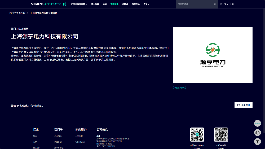265x149 pixels.
Task: Open the 数字身份证 footer link
Action: pyautogui.click(x=59, y=148)
